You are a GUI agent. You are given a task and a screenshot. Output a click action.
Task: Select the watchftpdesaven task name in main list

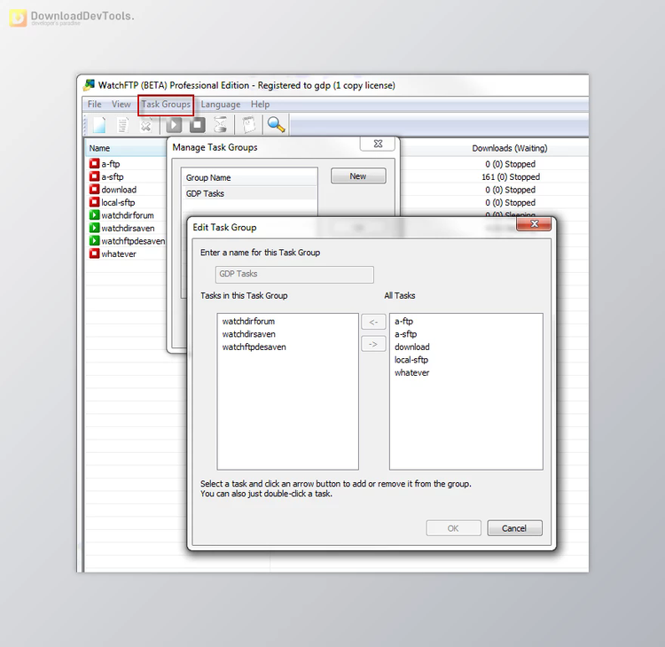[x=133, y=241]
